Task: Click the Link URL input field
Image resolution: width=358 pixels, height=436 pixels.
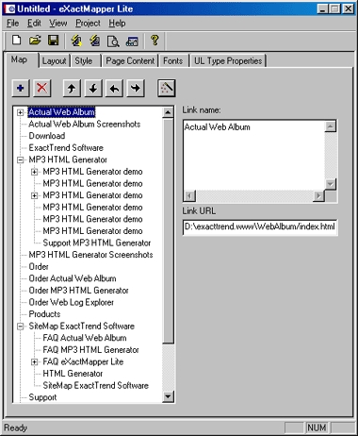Action: point(260,226)
